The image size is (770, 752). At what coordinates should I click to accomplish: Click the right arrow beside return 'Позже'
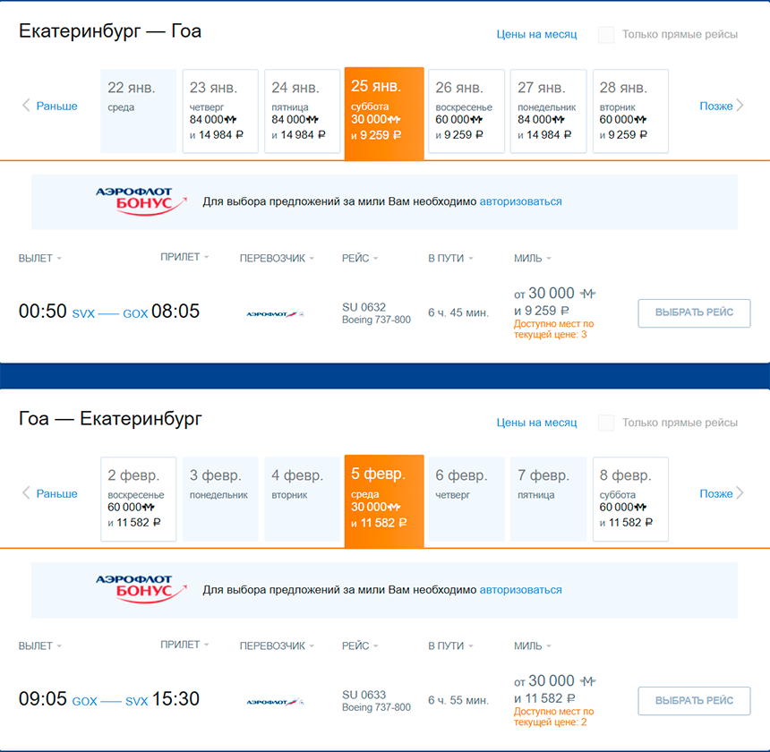[740, 493]
